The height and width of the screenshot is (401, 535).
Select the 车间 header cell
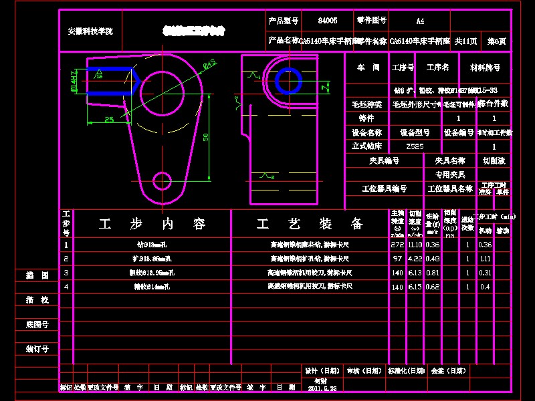click(x=368, y=68)
